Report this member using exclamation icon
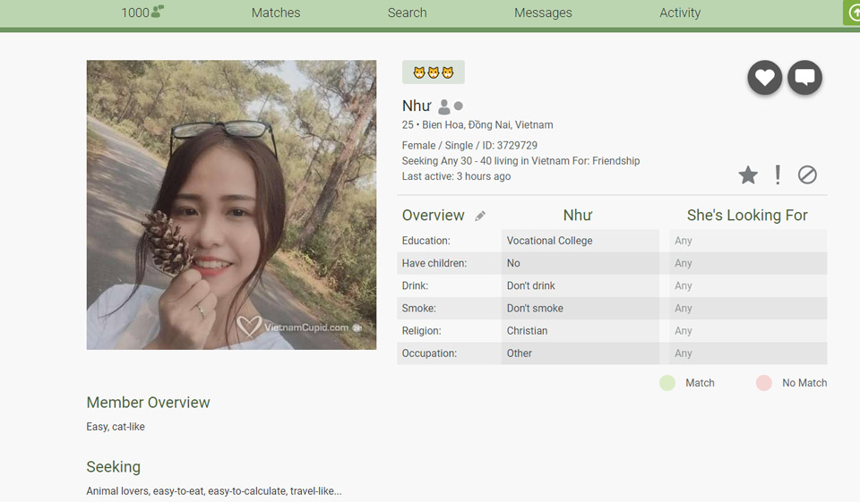860x502 pixels. (x=778, y=175)
